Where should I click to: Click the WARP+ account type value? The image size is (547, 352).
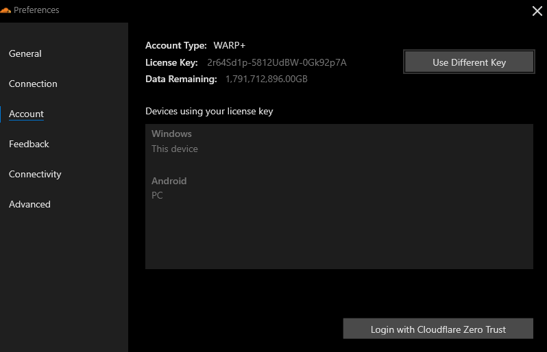tap(230, 45)
